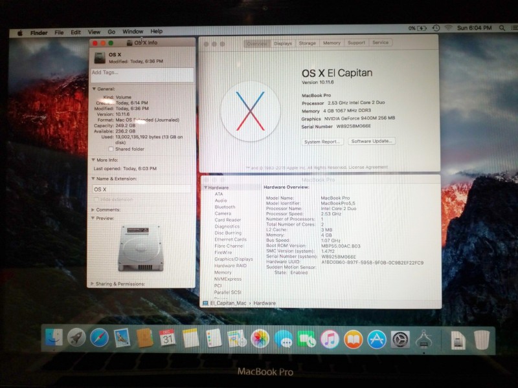Click the OS X name field

[x=142, y=189]
